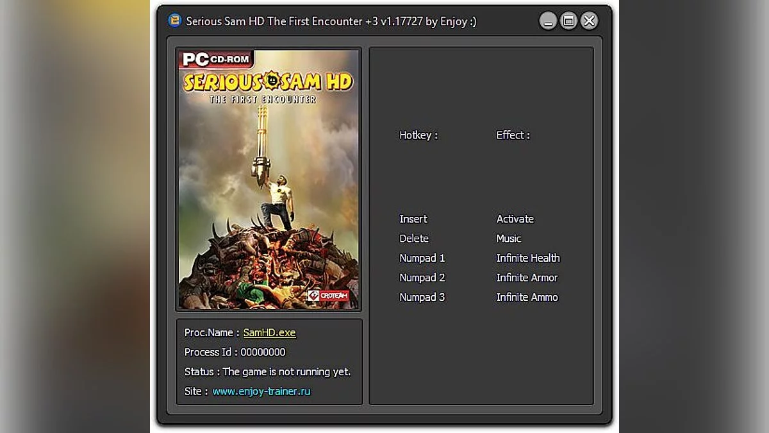This screenshot has height=433, width=769.
Task: Click the Activate effect label
Action: [515, 219]
